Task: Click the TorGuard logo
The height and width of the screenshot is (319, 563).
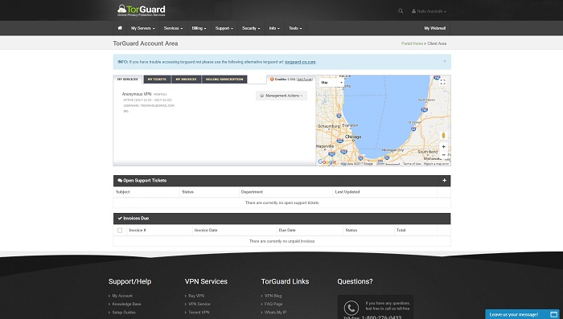Action: (141, 10)
